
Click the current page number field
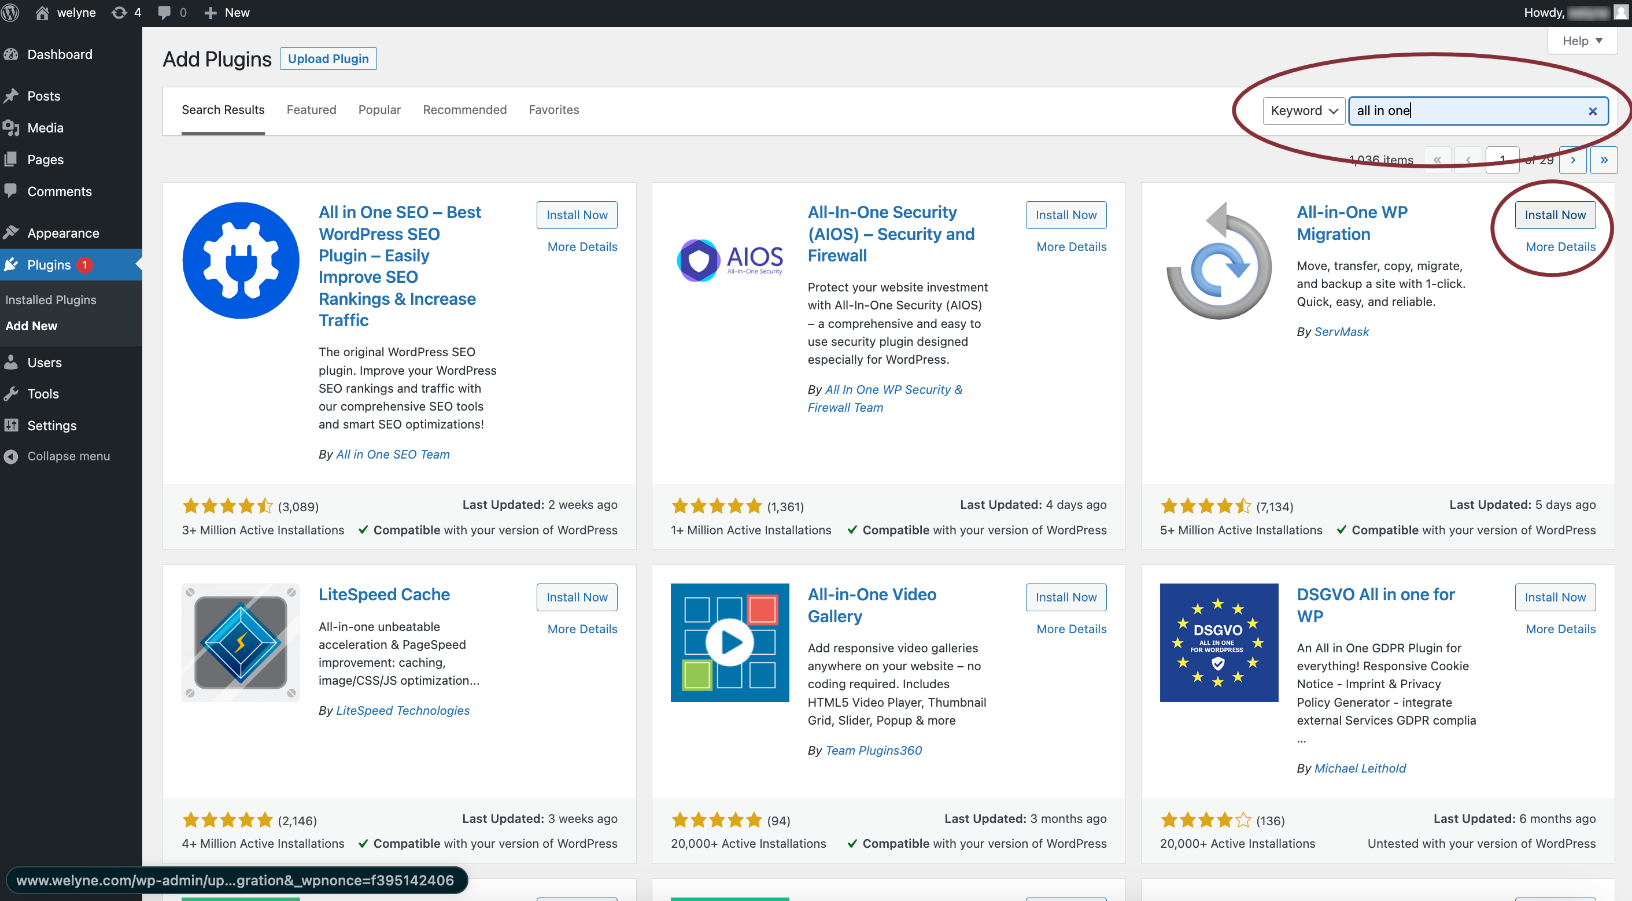[1502, 160]
